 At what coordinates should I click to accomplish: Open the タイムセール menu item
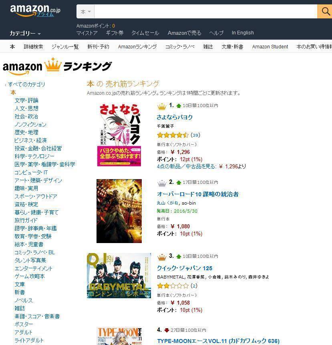(x=145, y=33)
